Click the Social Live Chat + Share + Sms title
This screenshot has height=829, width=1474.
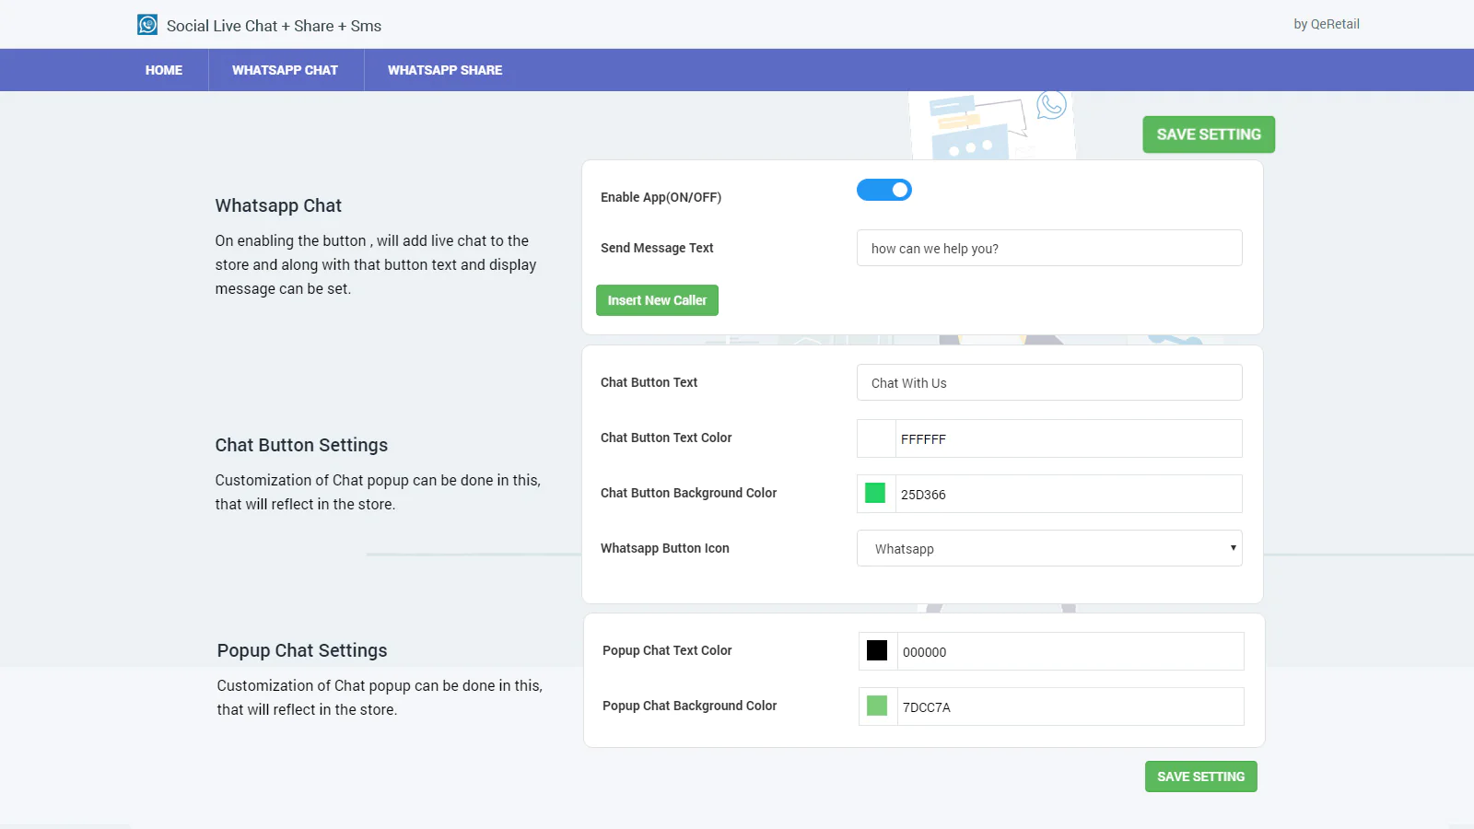[x=274, y=26]
